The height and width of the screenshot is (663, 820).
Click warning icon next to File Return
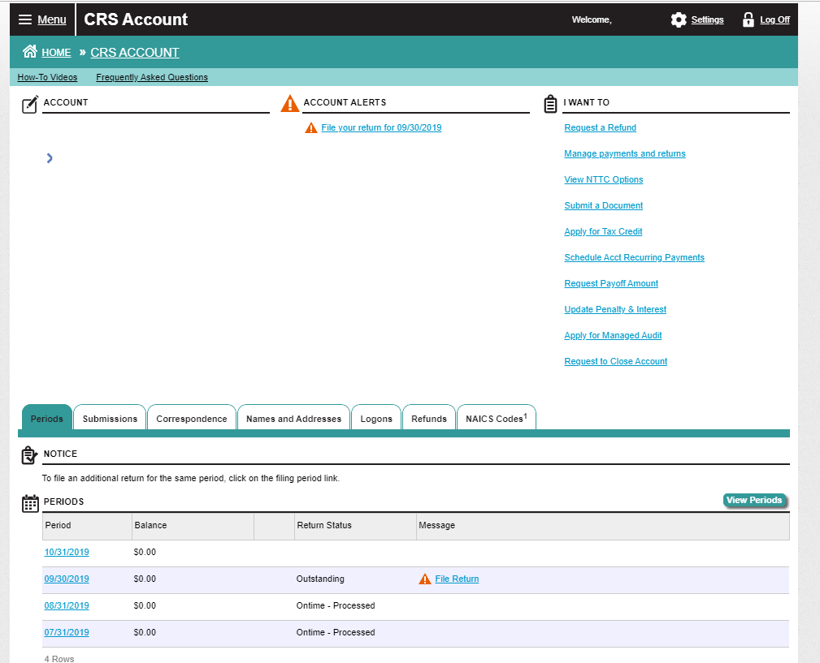click(425, 579)
